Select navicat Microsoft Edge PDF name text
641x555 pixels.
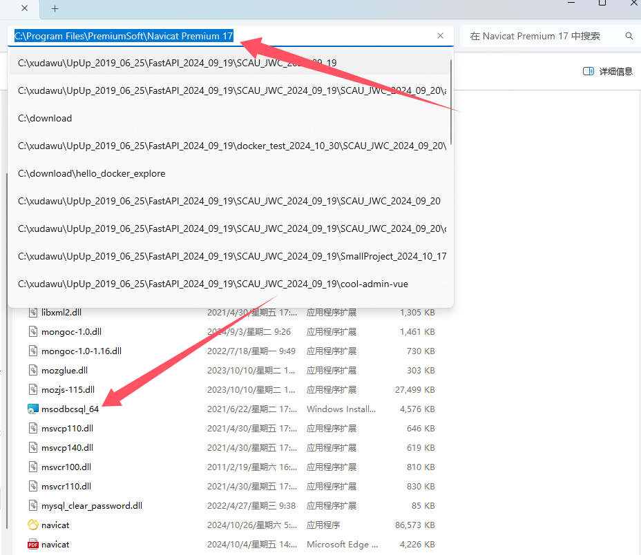55,545
